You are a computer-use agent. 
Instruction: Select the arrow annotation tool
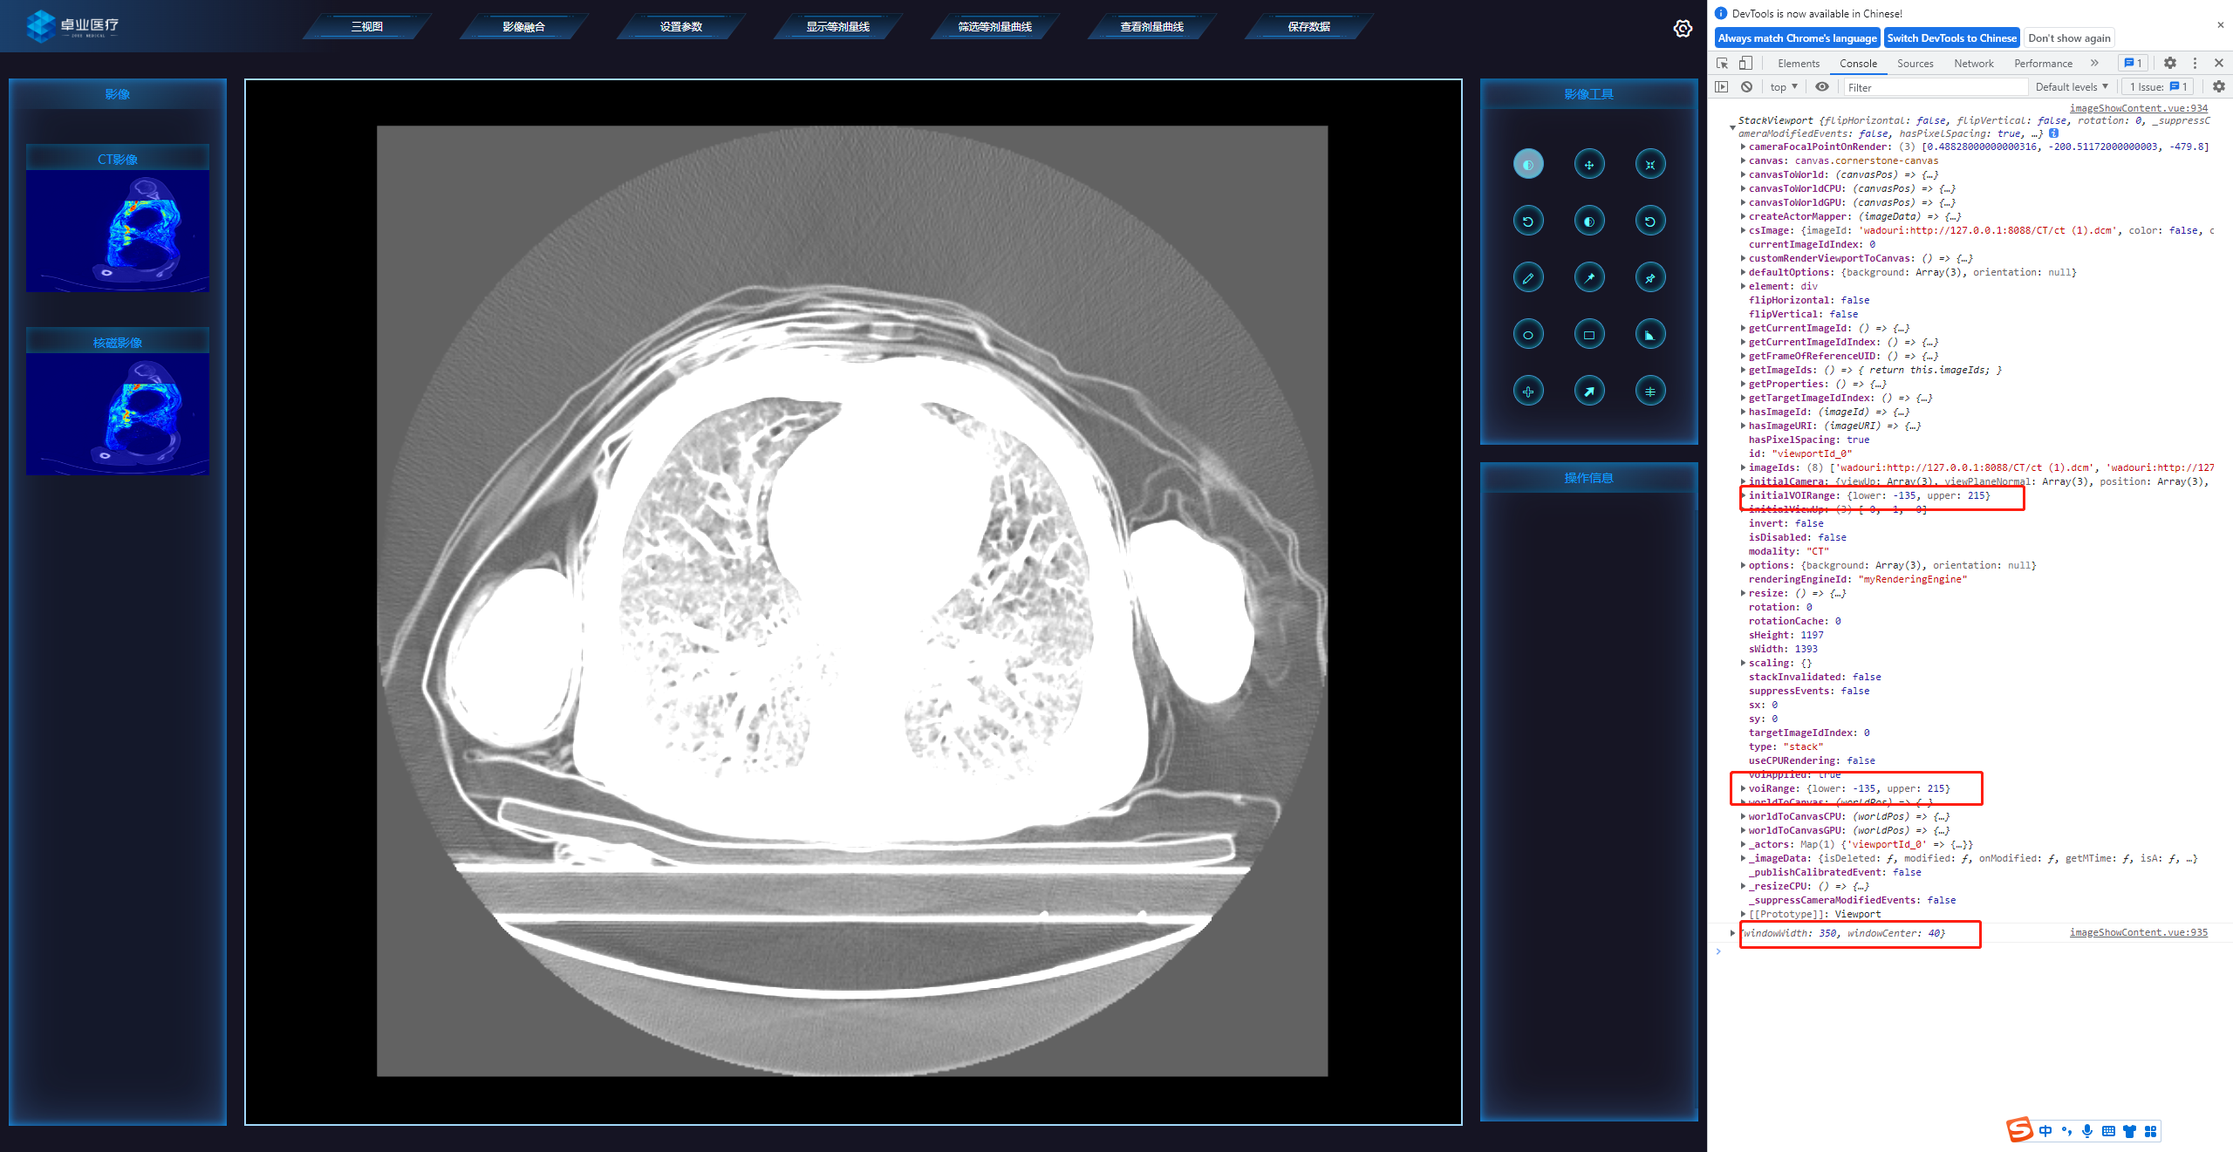(1588, 392)
